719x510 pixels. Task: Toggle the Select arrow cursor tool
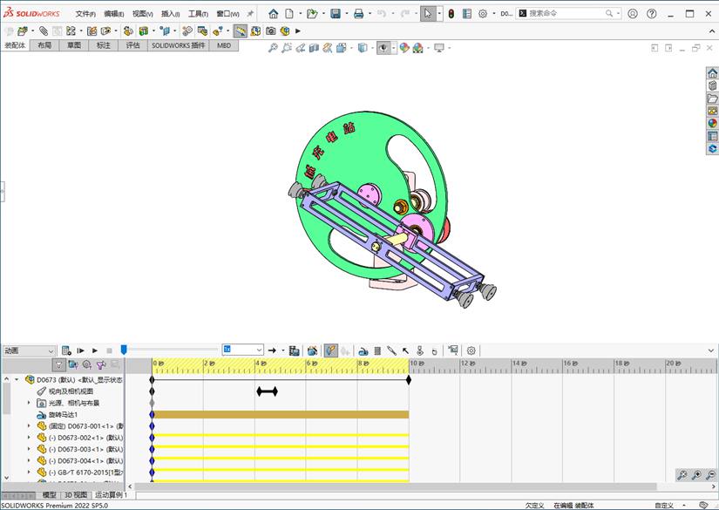428,14
